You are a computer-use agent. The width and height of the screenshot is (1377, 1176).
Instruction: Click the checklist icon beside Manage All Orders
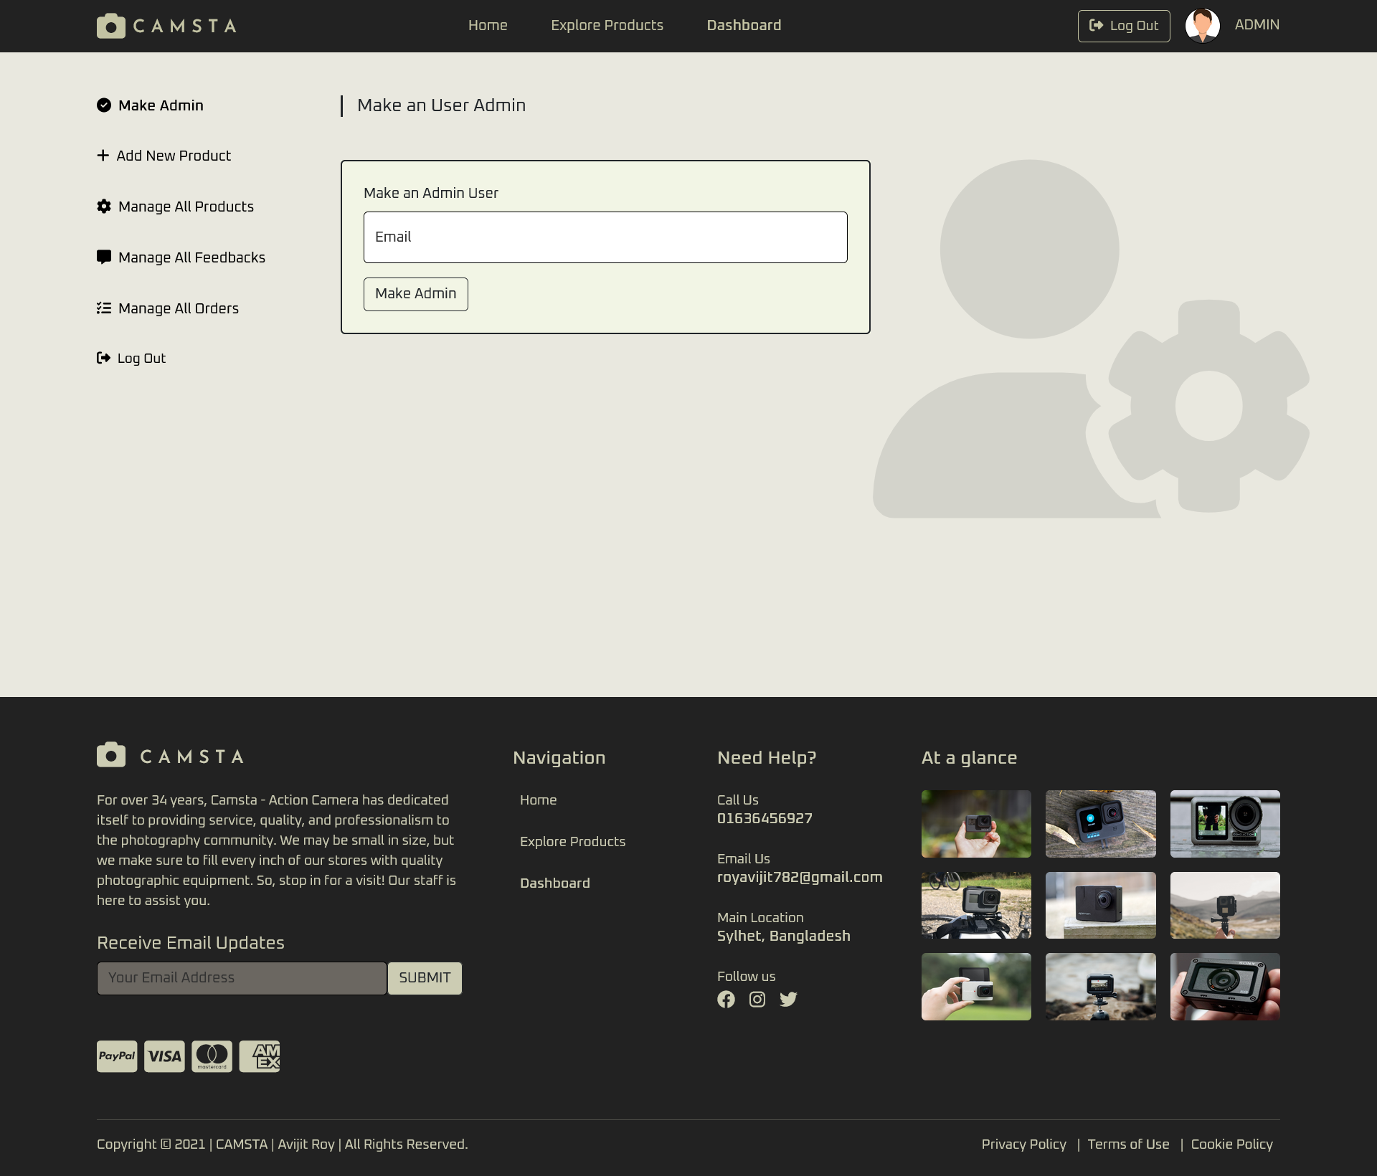click(104, 308)
